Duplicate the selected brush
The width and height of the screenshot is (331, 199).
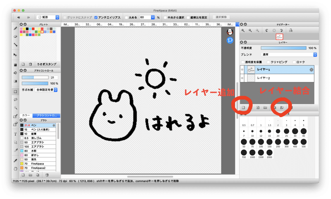click(38, 175)
